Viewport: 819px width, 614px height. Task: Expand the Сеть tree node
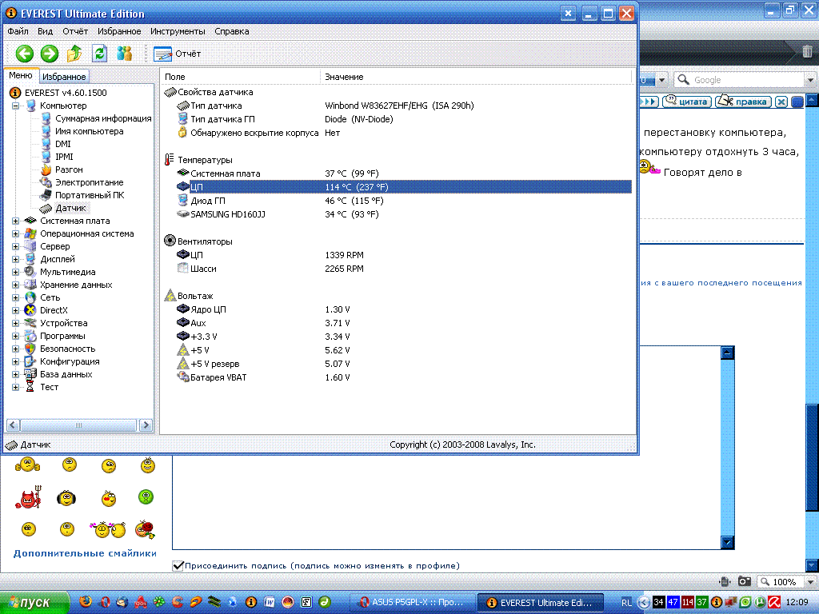click(x=16, y=297)
